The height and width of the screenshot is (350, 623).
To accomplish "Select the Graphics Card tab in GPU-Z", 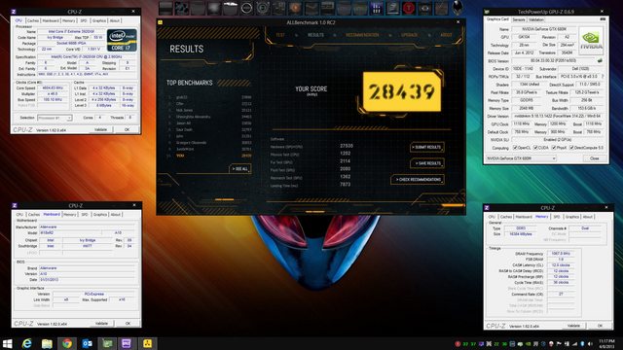I will coord(497,19).
